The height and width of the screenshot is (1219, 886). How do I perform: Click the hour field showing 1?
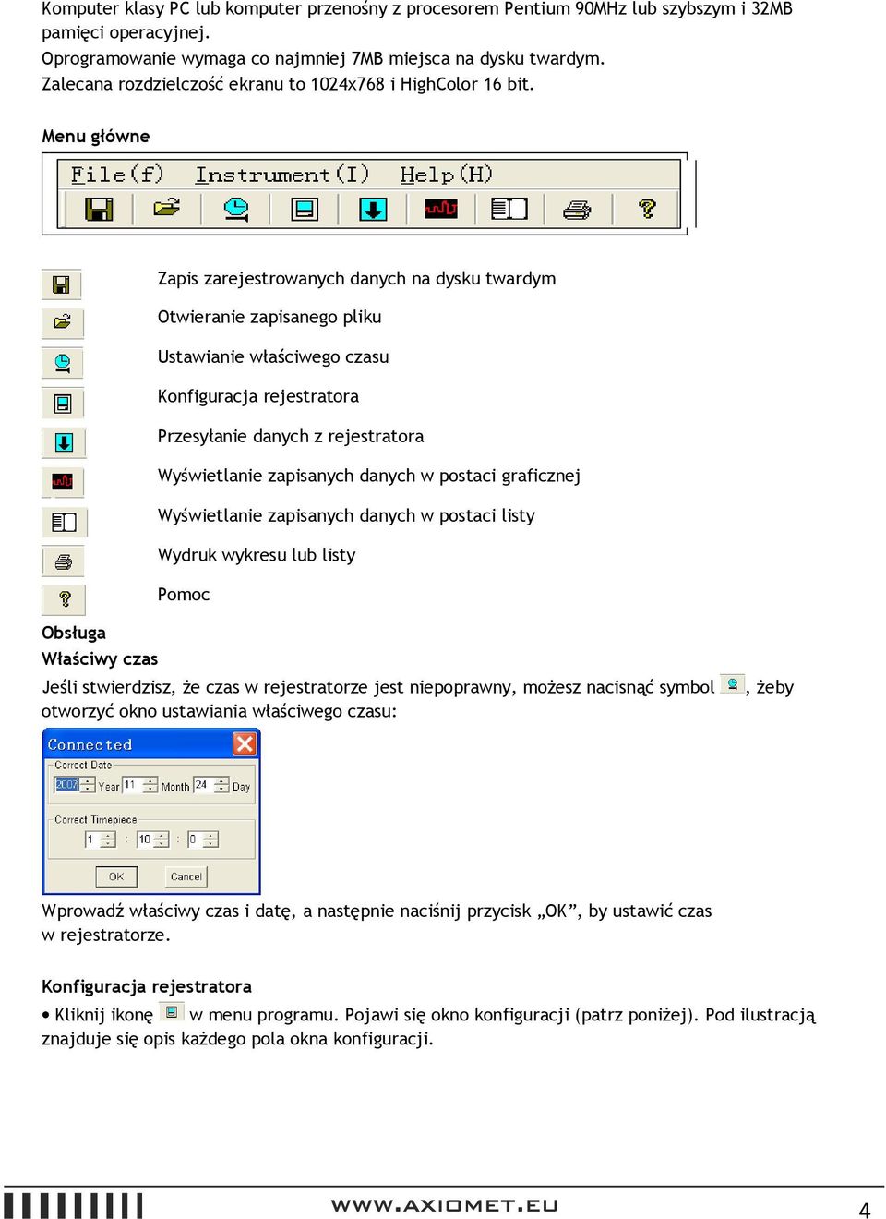click(x=92, y=839)
